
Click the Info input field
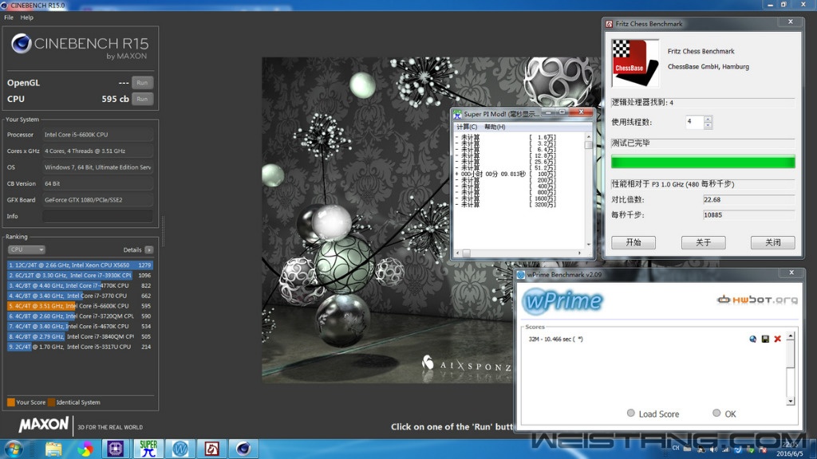[98, 216]
